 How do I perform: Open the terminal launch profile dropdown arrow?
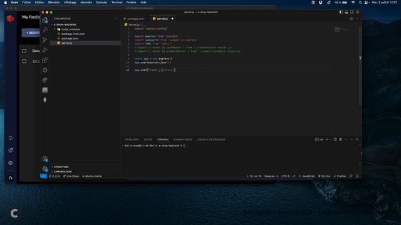tap(330, 139)
